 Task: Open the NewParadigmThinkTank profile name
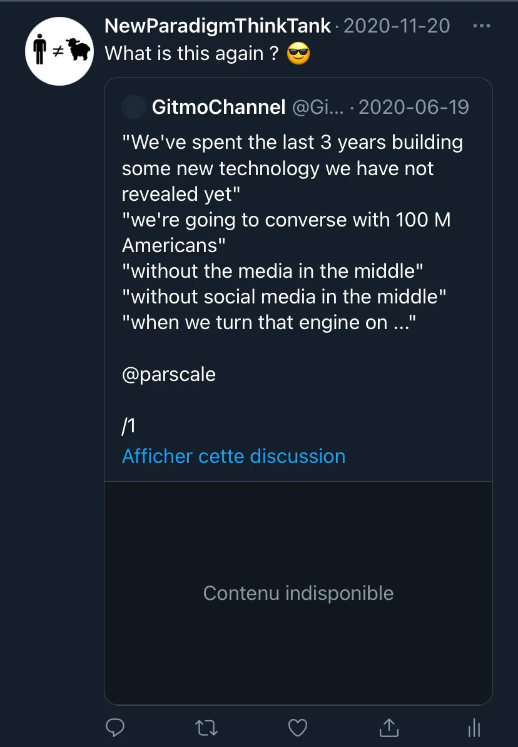point(217,26)
